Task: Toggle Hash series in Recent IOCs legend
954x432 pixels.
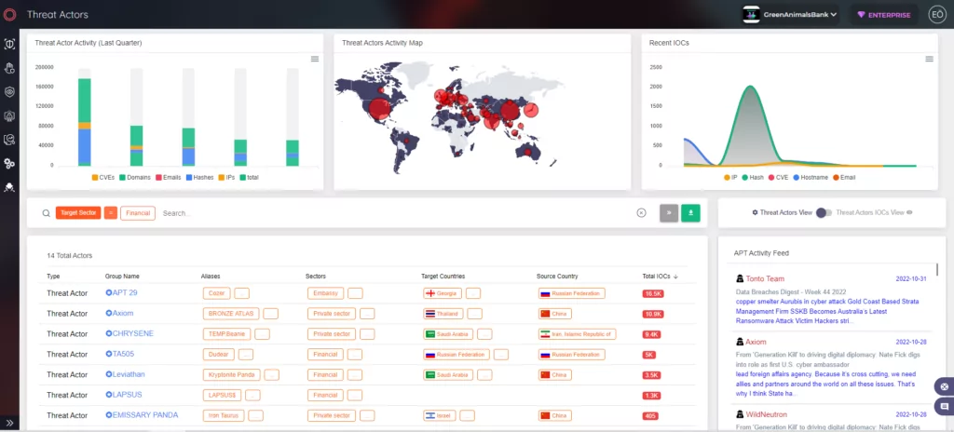Action: click(x=753, y=177)
